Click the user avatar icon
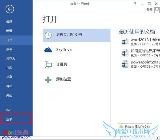160x140 pixels. pyautogui.click(x=157, y=10)
